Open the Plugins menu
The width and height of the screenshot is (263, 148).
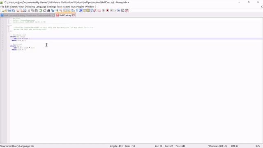click(x=81, y=7)
